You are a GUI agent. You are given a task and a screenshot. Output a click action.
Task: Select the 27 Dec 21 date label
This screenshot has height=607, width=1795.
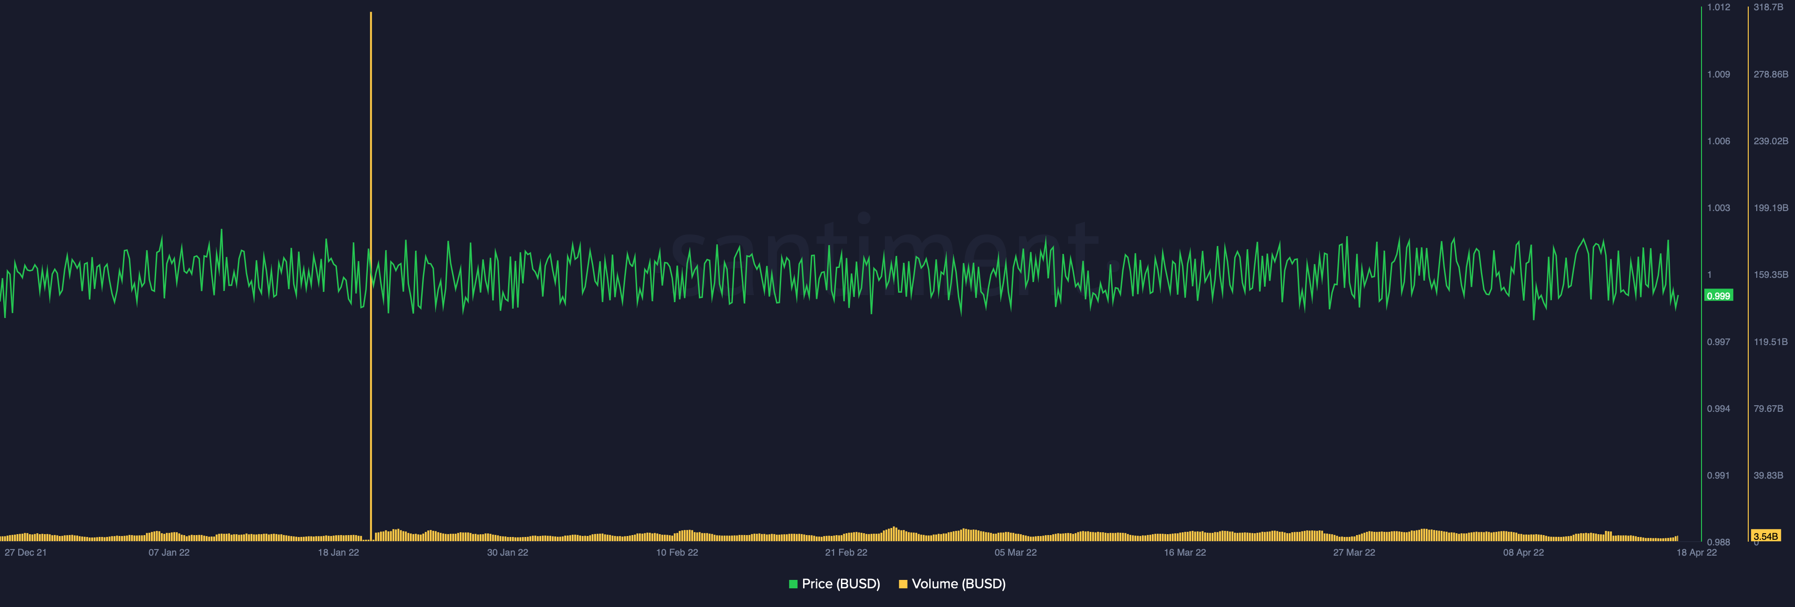click(26, 553)
